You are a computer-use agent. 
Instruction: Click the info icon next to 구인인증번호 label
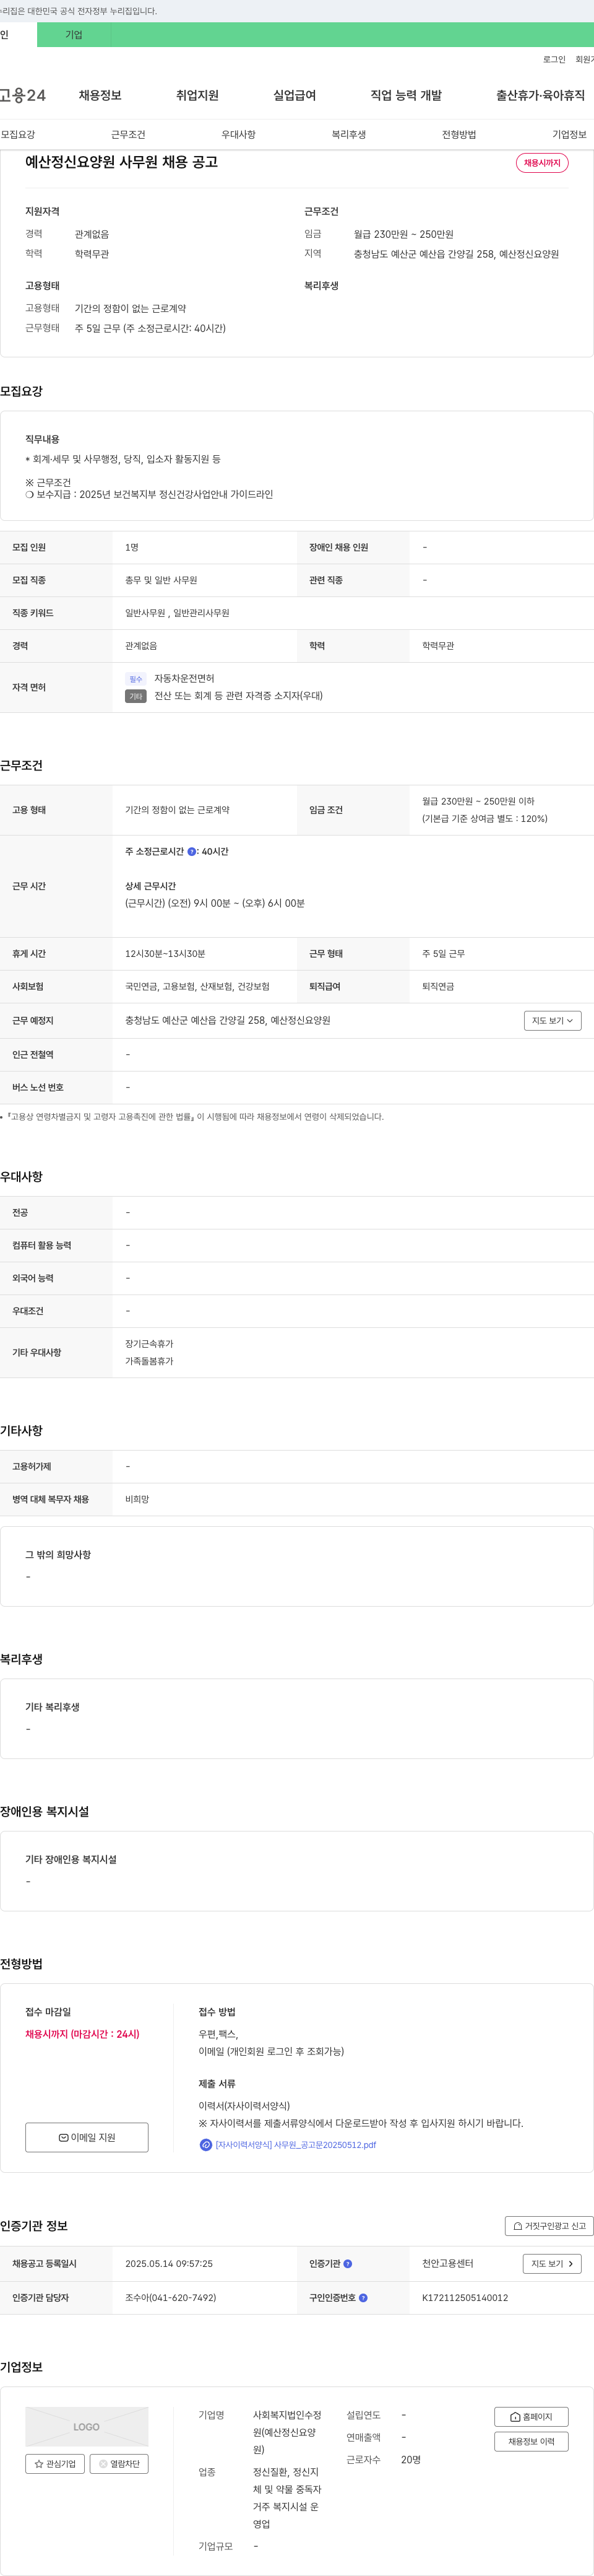[363, 2298]
